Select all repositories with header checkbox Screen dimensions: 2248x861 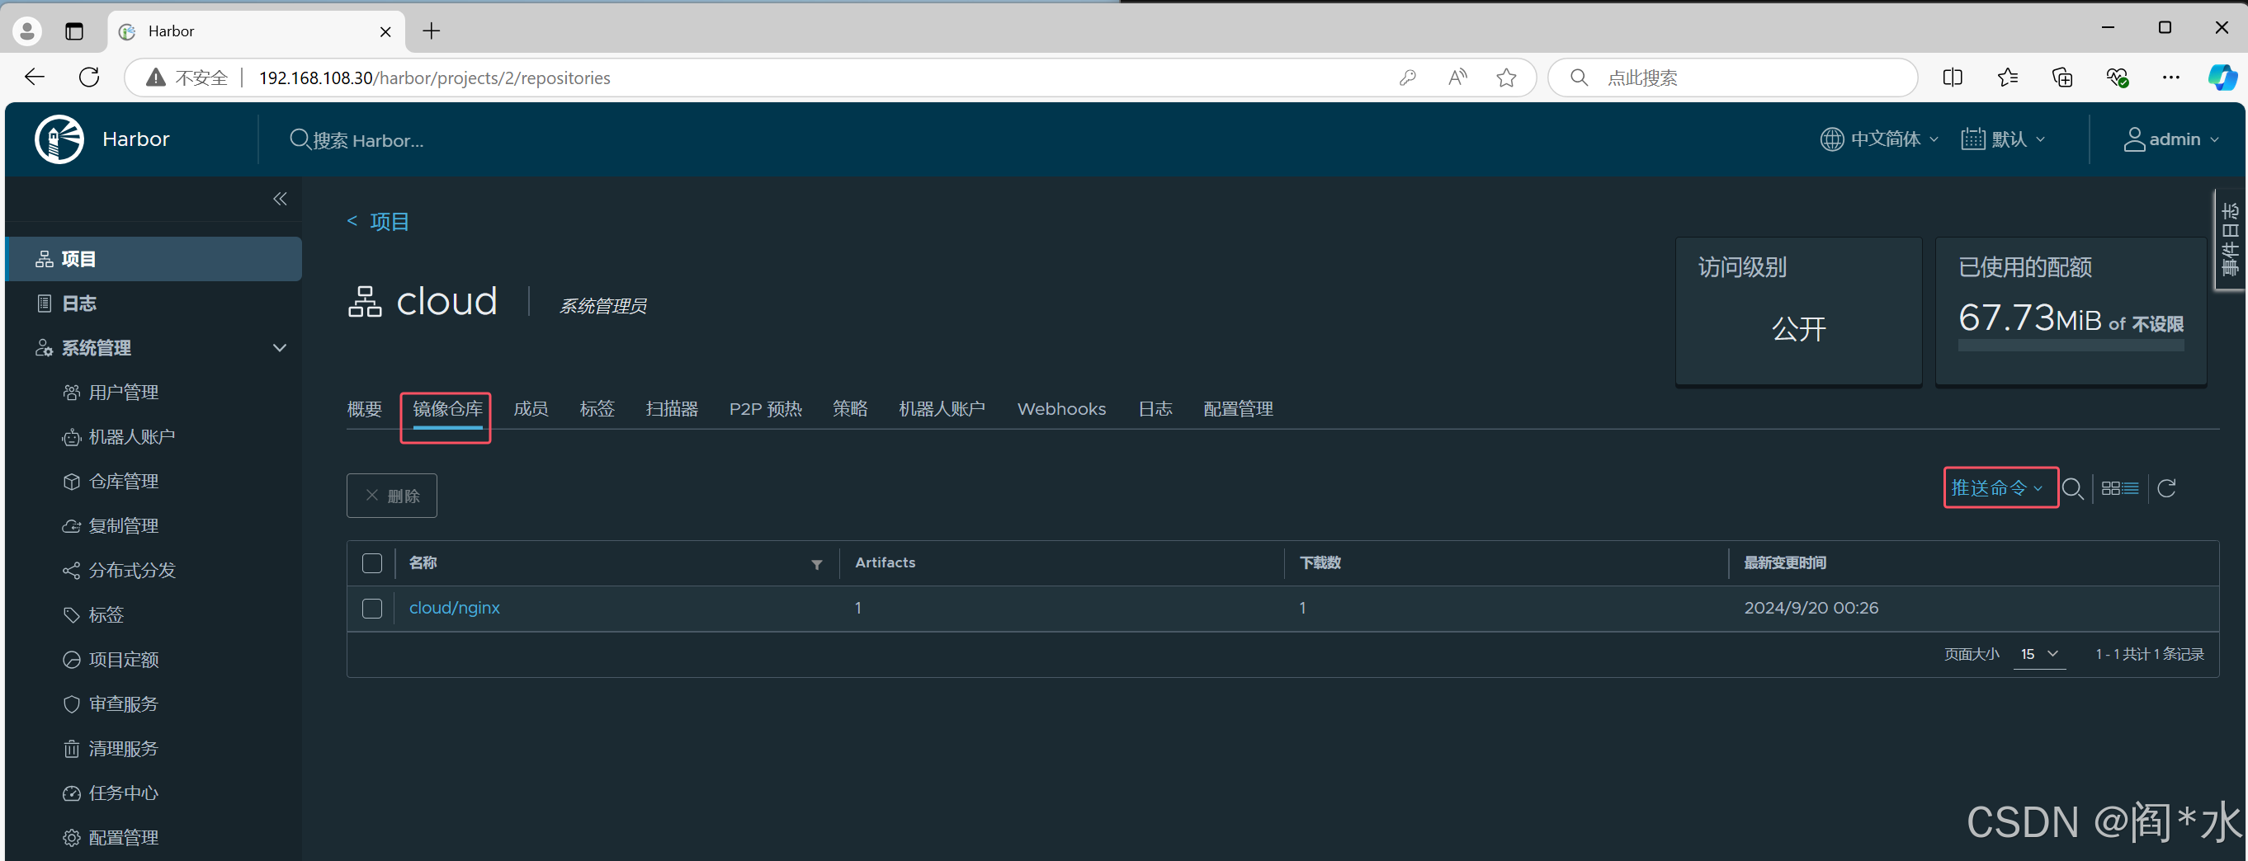[371, 563]
